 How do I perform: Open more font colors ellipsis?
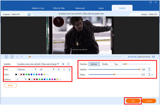47,74
